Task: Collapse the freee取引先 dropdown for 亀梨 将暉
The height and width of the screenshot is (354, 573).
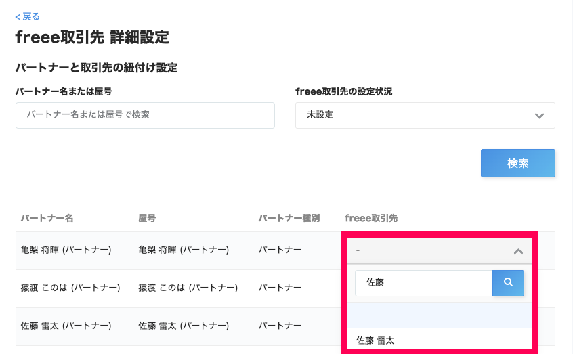Action: click(x=440, y=250)
